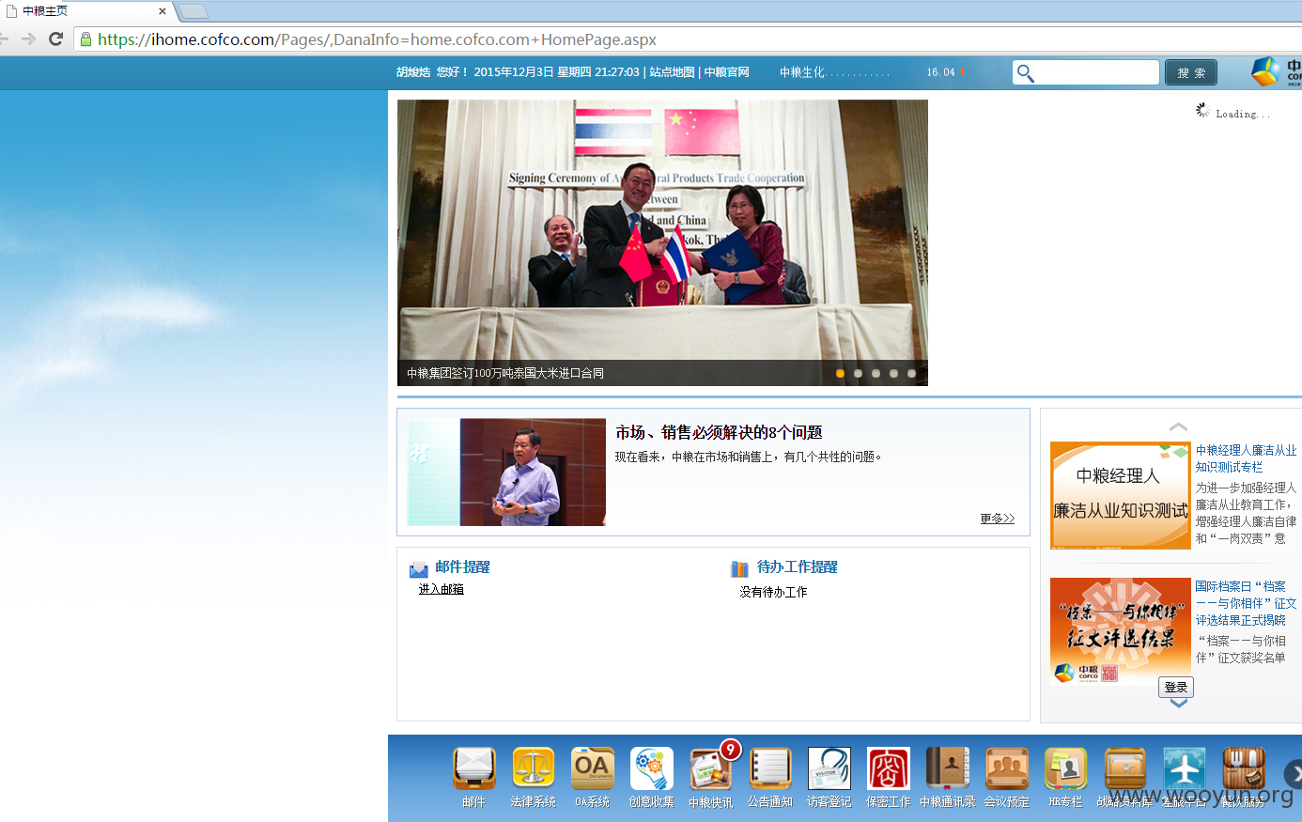Image resolution: width=1302 pixels, height=822 pixels.
Task: Show the fifth carousel slide dot
Action: click(911, 373)
